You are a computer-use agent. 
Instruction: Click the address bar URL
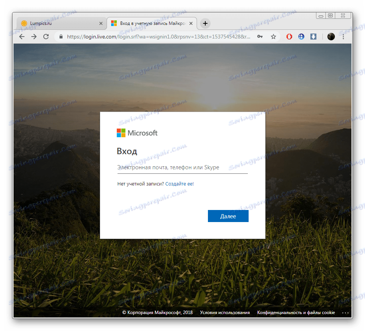[159, 37]
